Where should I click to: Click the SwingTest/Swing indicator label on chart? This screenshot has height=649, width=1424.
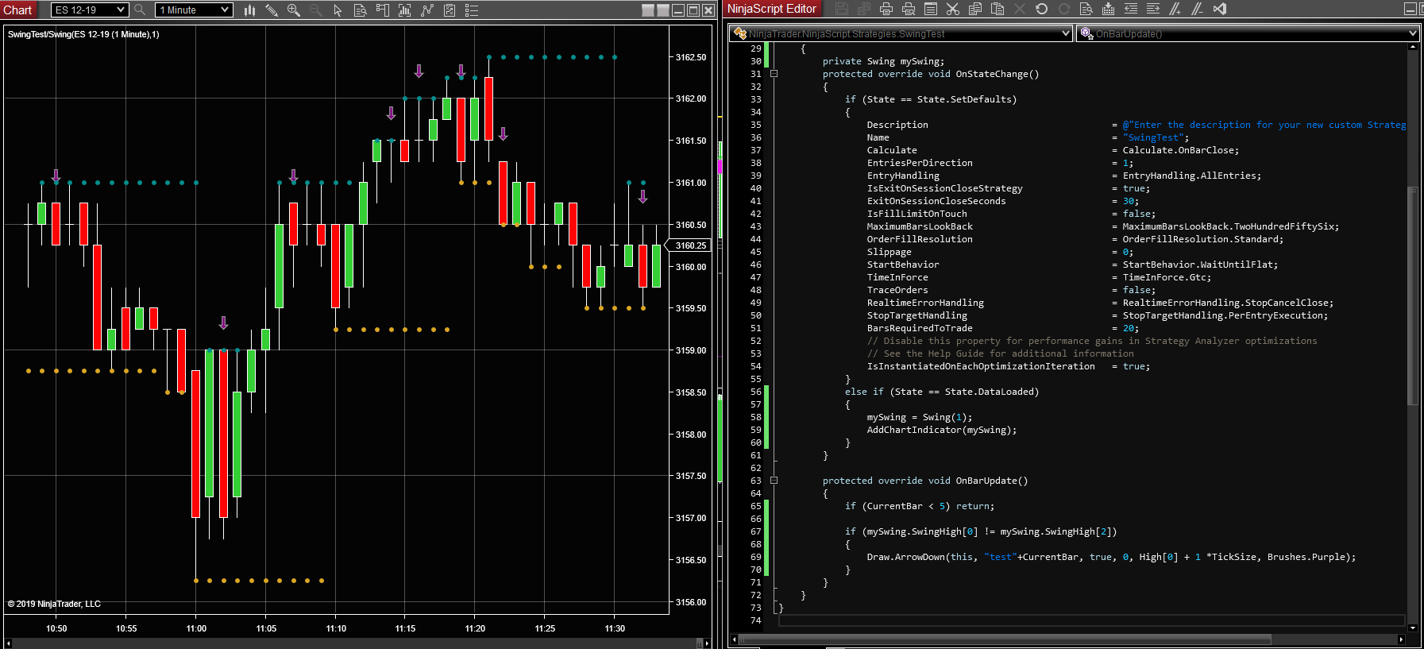[x=83, y=34]
